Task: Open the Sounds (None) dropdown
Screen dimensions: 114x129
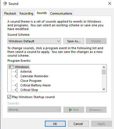Action: click(34, 110)
